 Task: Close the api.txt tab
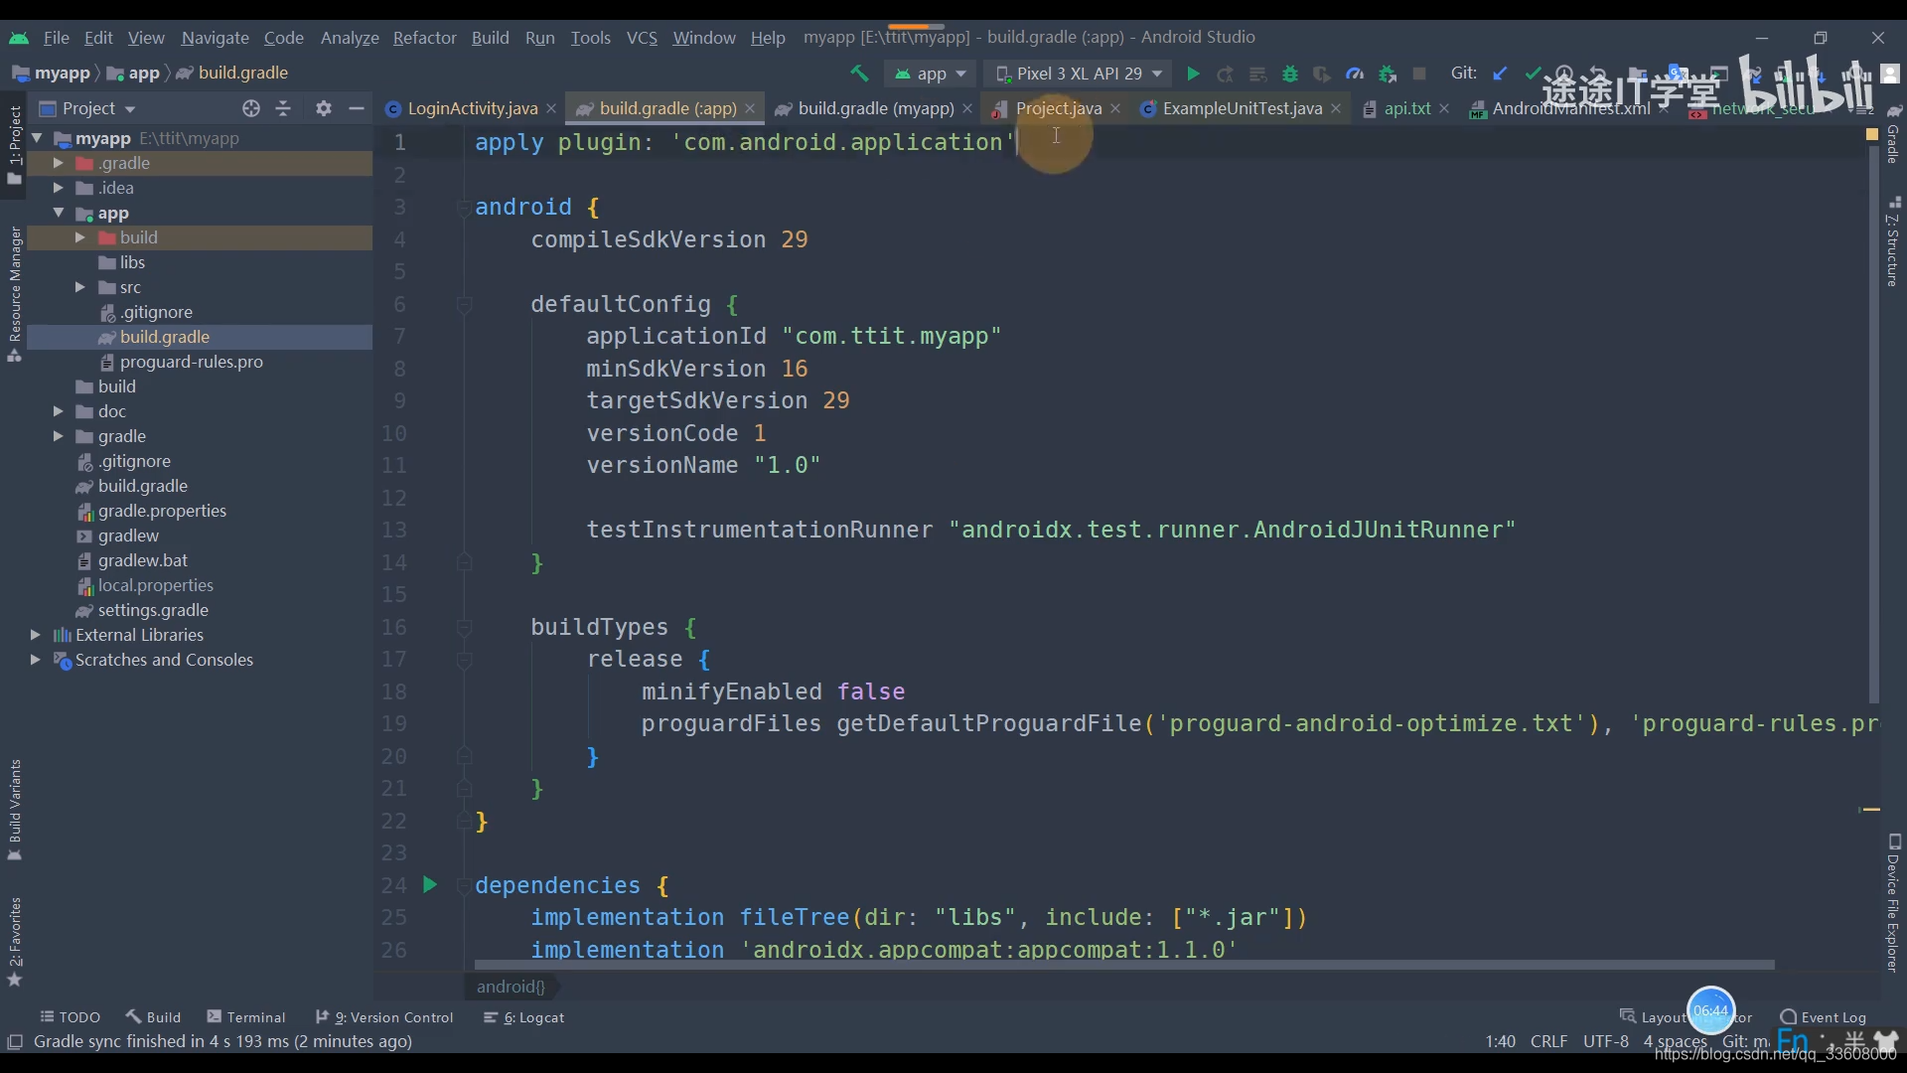1444,108
